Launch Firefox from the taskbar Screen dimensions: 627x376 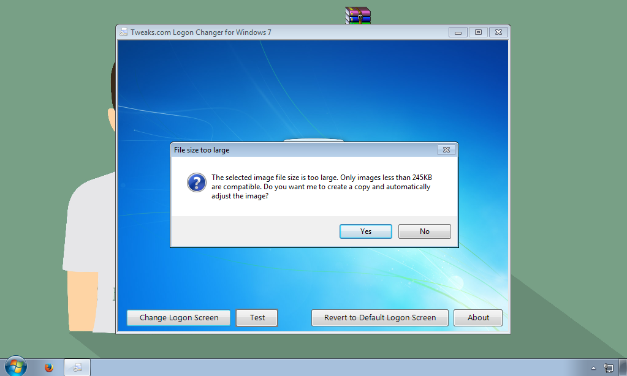pyautogui.click(x=49, y=367)
